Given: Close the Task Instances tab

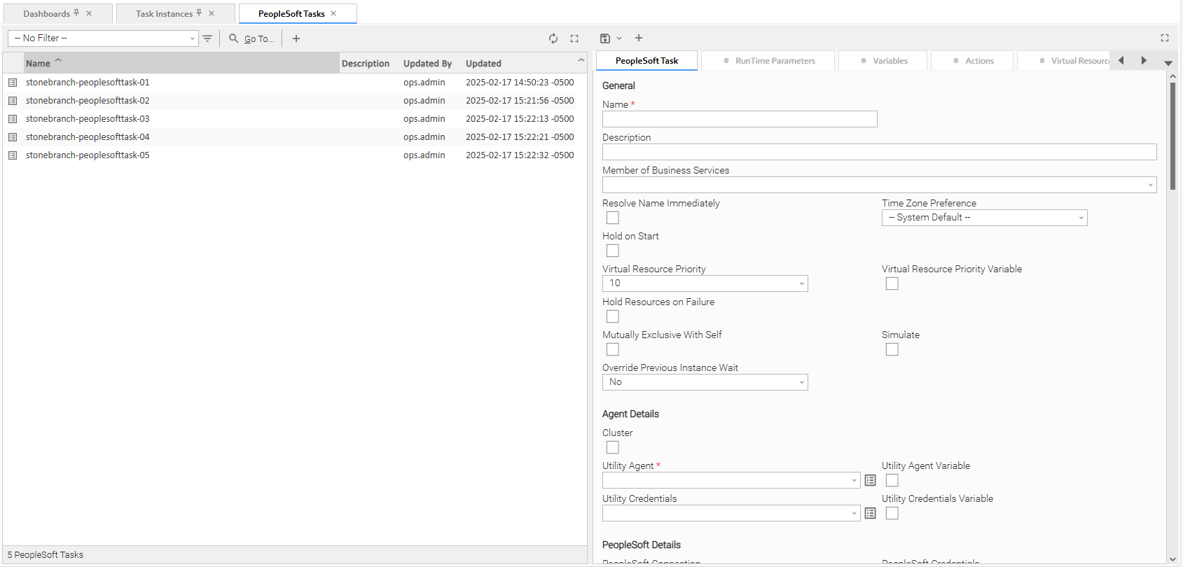Looking at the screenshot, I should pyautogui.click(x=212, y=13).
